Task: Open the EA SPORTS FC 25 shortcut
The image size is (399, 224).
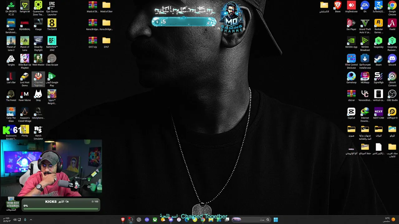Action: click(11, 8)
